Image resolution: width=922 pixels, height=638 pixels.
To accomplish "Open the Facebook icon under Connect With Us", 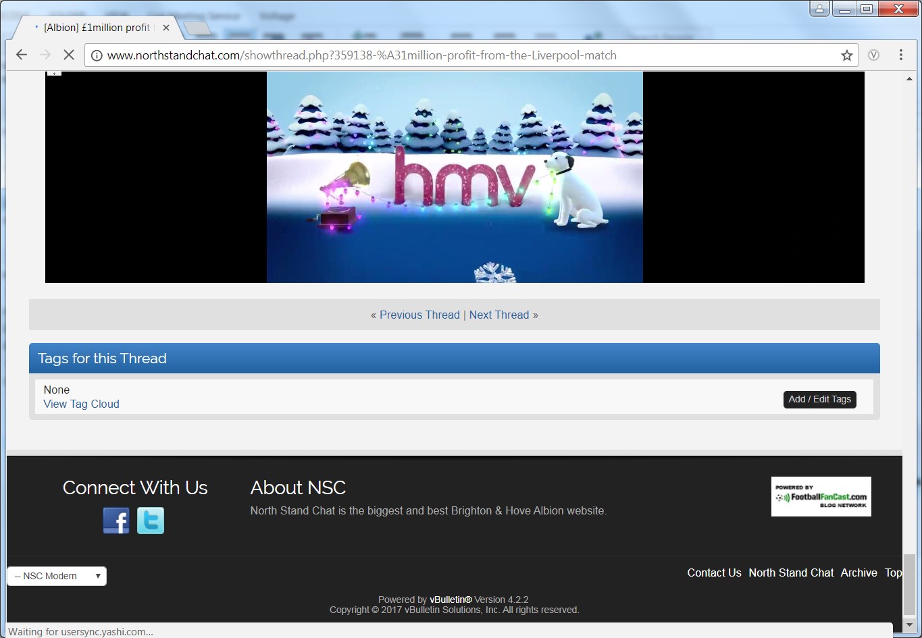I will [116, 521].
